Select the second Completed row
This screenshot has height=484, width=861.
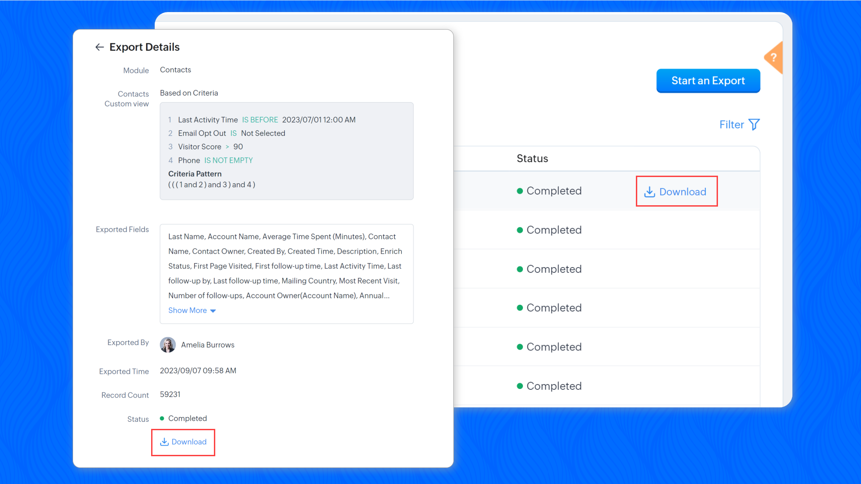553,230
